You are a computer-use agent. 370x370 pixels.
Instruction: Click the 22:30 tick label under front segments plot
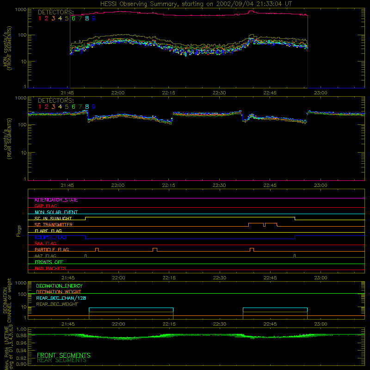[x=219, y=93]
